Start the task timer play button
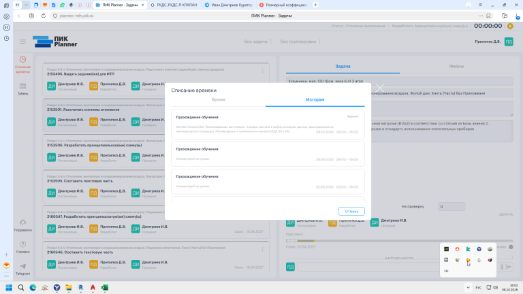Screen dimensions: 523x294 point(510,26)
